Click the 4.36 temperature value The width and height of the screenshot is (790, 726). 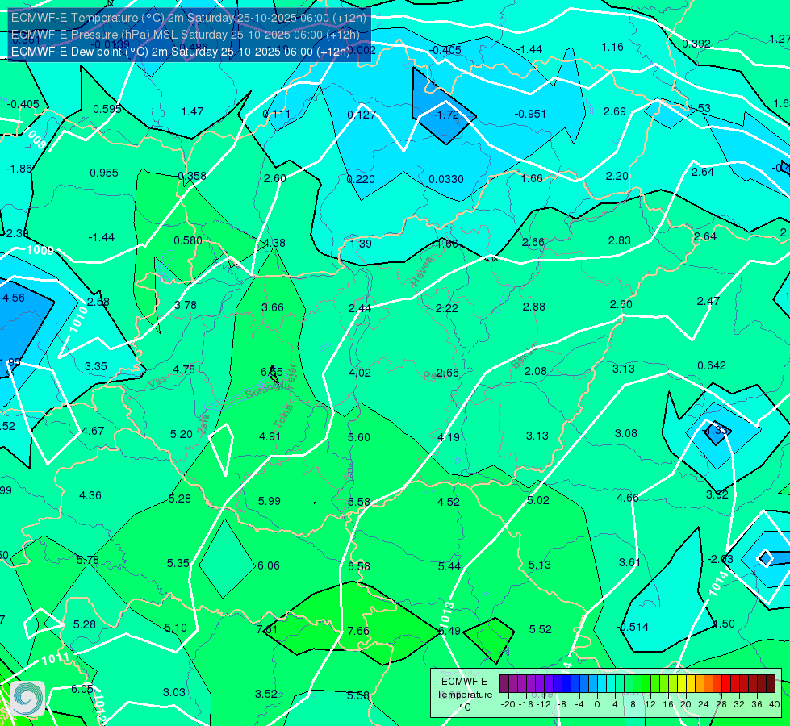coord(90,496)
